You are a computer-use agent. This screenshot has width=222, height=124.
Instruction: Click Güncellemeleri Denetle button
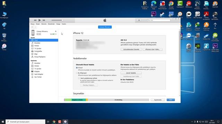131,50
